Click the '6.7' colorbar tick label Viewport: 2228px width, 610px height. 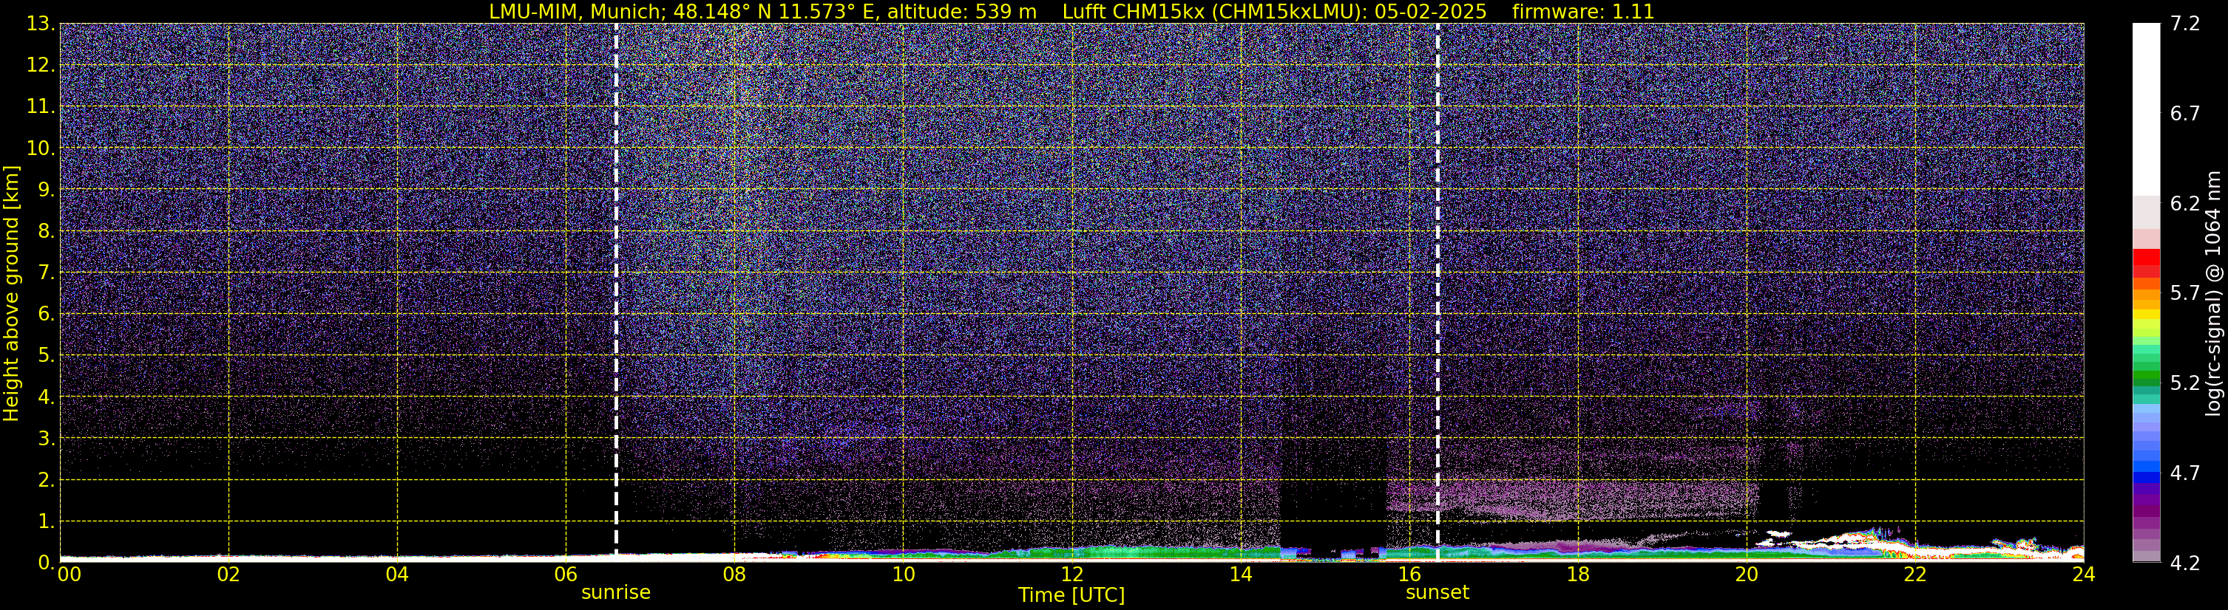[2185, 113]
